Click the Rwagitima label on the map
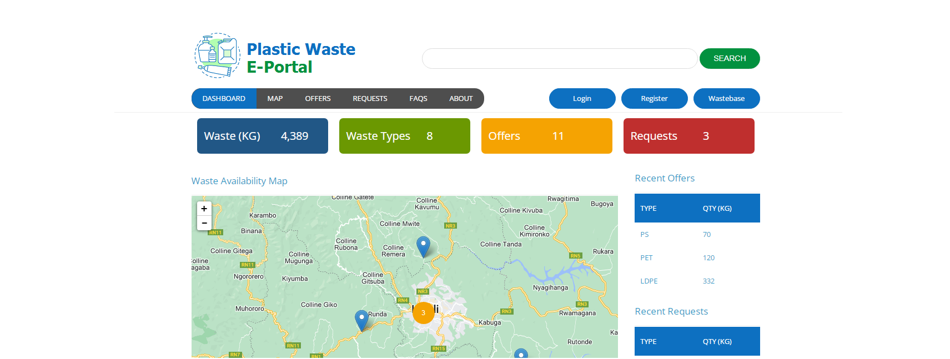 tap(563, 199)
